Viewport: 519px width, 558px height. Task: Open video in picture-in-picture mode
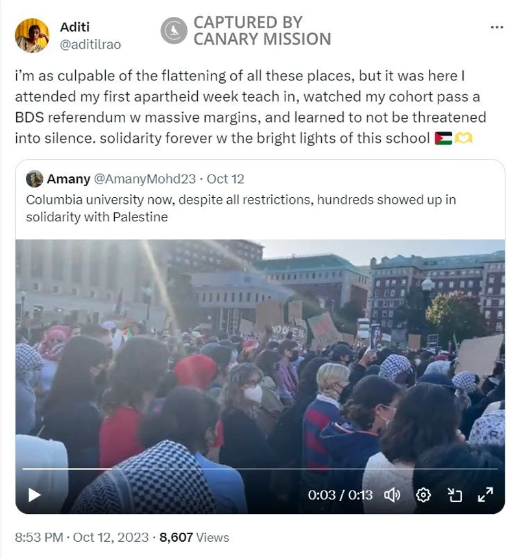(454, 495)
